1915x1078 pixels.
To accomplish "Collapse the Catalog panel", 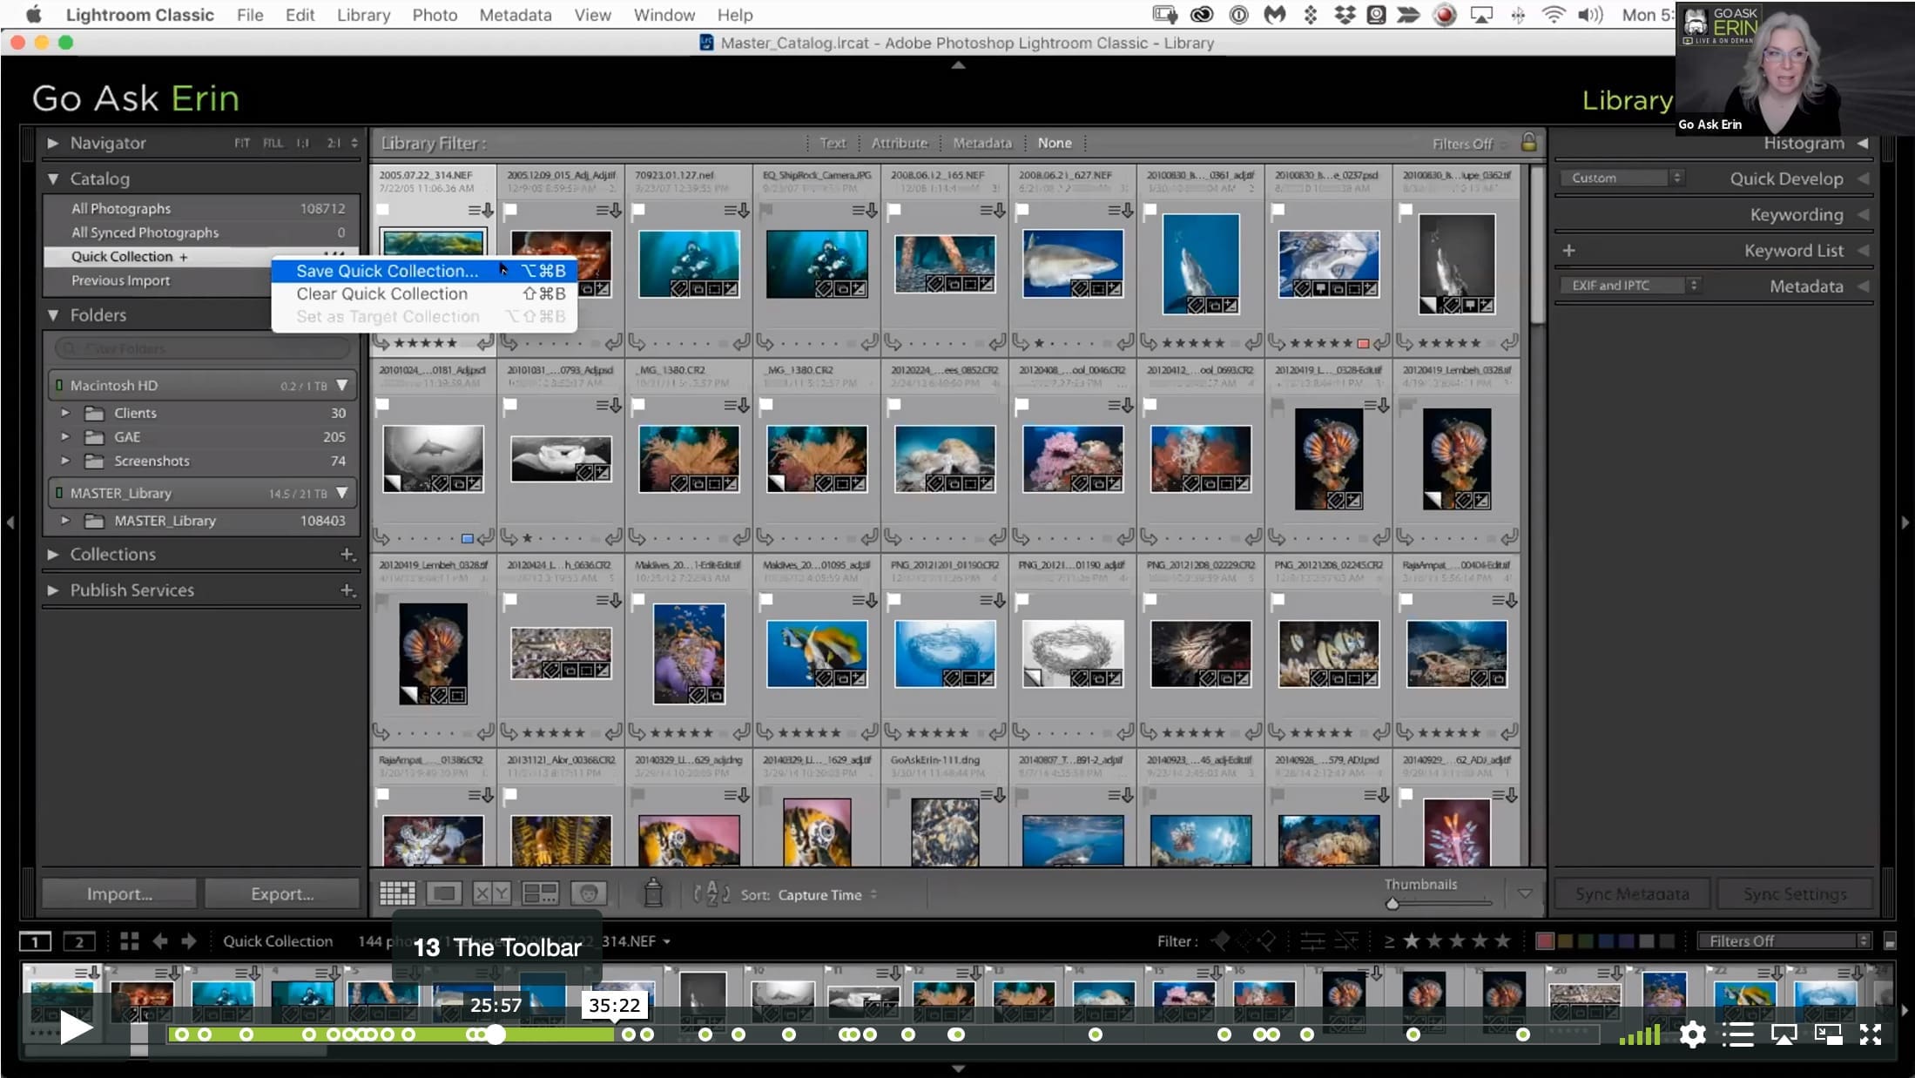I will coord(53,179).
